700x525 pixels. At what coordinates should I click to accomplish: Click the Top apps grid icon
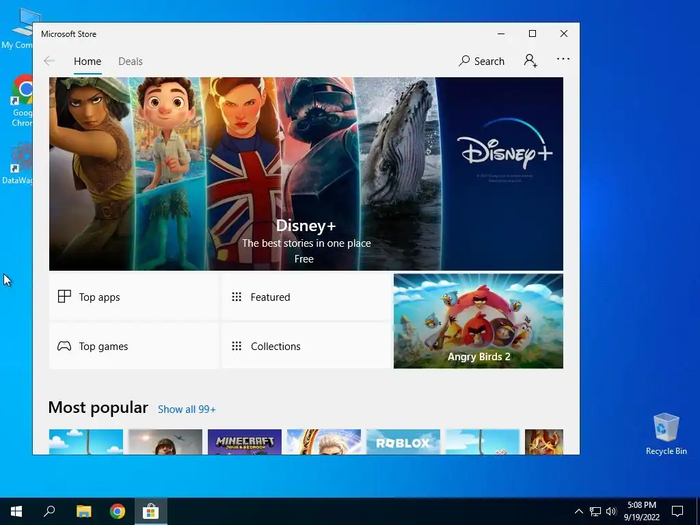(64, 297)
